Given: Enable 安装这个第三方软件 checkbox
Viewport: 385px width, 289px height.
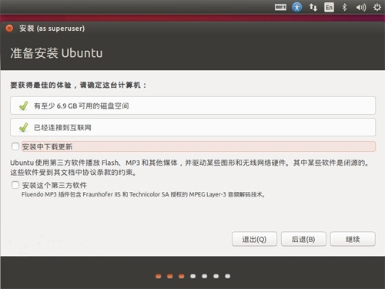Looking at the screenshot, I should click(15, 185).
